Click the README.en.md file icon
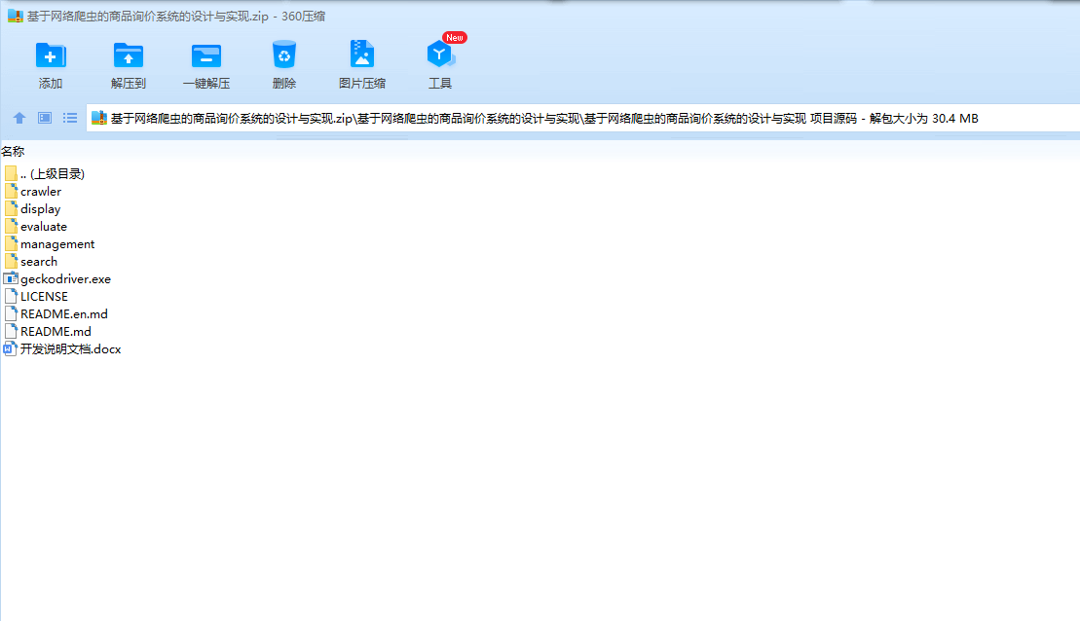 click(11, 314)
